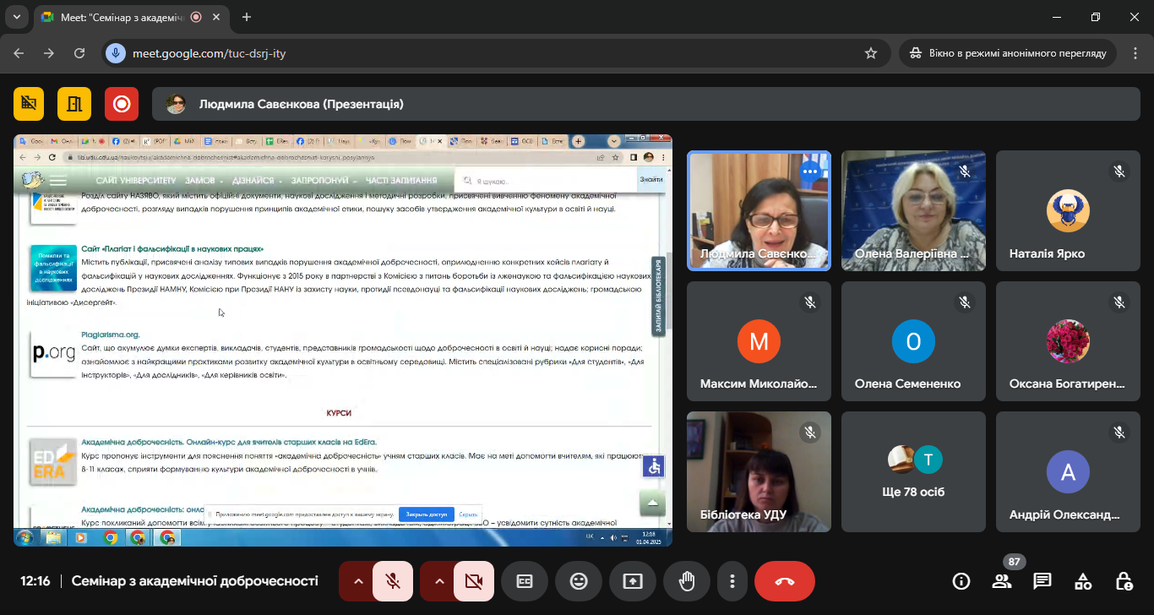Unmute the microphone

392,581
